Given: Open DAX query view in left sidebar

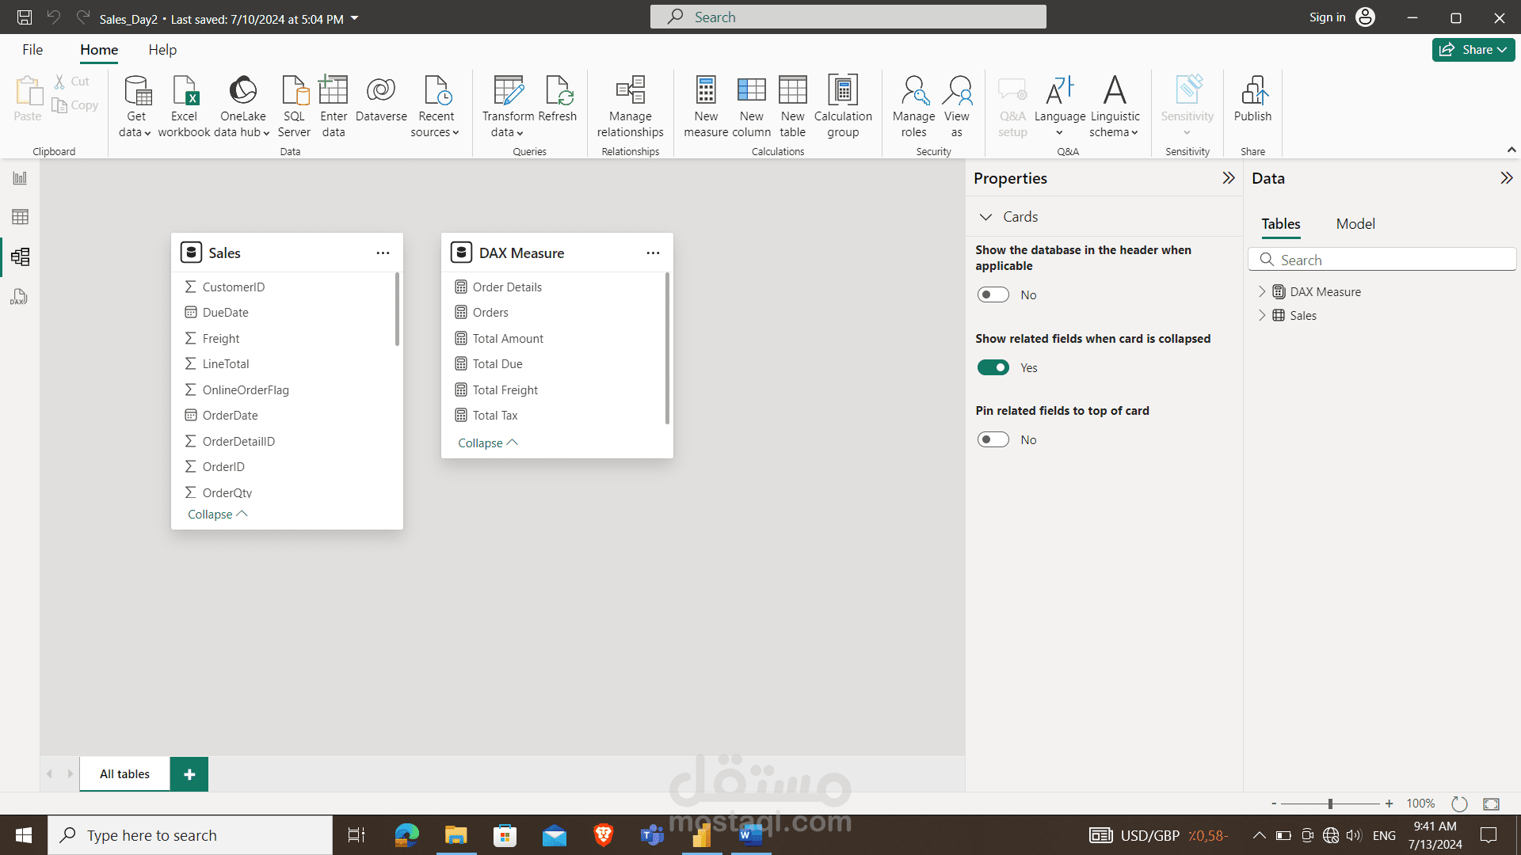Looking at the screenshot, I should 20,297.
